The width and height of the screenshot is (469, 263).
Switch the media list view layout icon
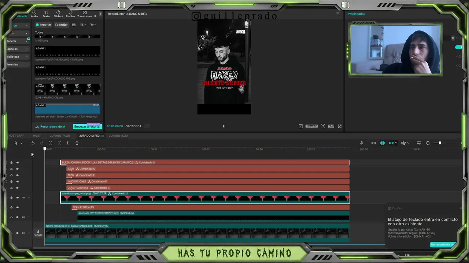pyautogui.click(x=74, y=25)
